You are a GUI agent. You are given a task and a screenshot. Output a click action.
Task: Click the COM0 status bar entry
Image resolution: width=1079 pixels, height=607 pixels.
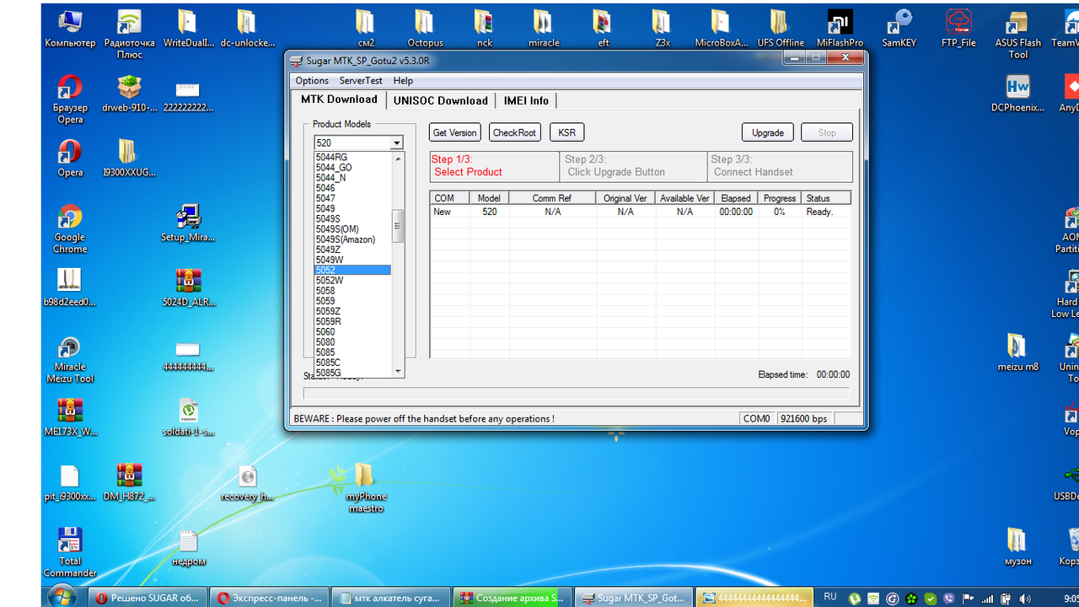pos(757,418)
